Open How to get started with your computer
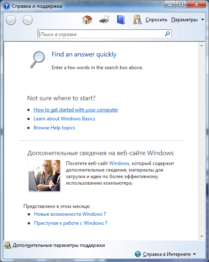Image resolution: width=209 pixels, height=262 pixels. pyautogui.click(x=76, y=110)
